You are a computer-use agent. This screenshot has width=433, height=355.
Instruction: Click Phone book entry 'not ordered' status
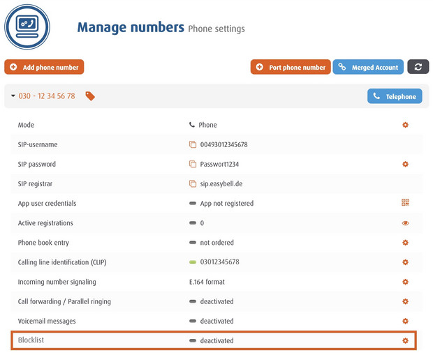tap(216, 243)
